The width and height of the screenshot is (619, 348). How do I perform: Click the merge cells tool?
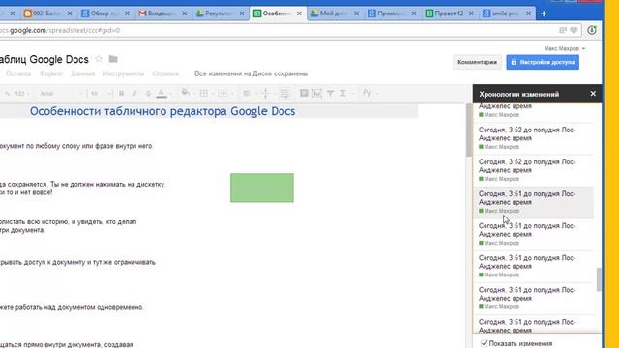point(223,94)
